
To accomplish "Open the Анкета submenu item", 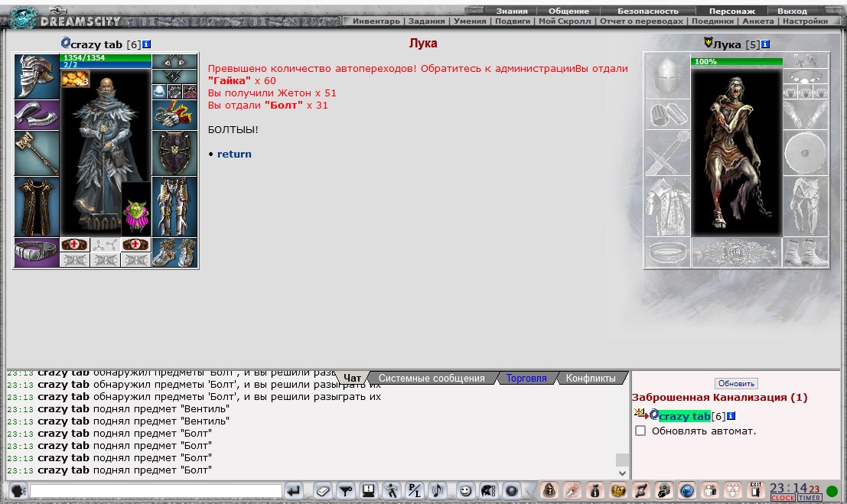I will tap(758, 21).
